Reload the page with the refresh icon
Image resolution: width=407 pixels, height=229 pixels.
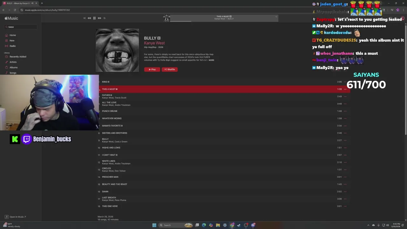pos(15,10)
